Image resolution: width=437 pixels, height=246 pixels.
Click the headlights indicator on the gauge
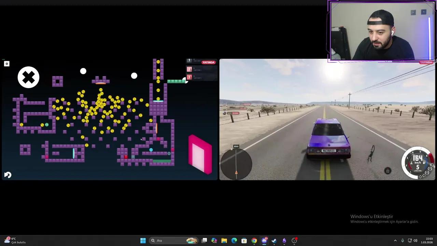coord(432,165)
